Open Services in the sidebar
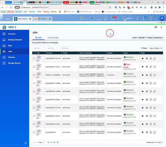Screen dimensions: 166x147 tap(15, 57)
